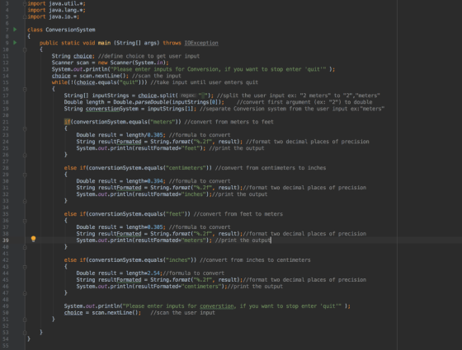Click fold end marker at line 40
462x350 pixels.
[25, 247]
